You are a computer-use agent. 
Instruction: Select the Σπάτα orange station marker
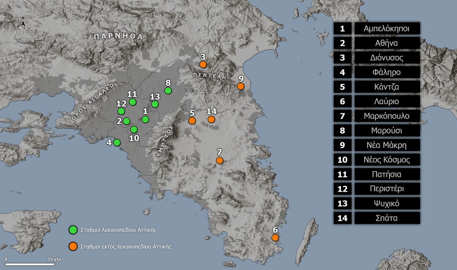tap(211, 119)
